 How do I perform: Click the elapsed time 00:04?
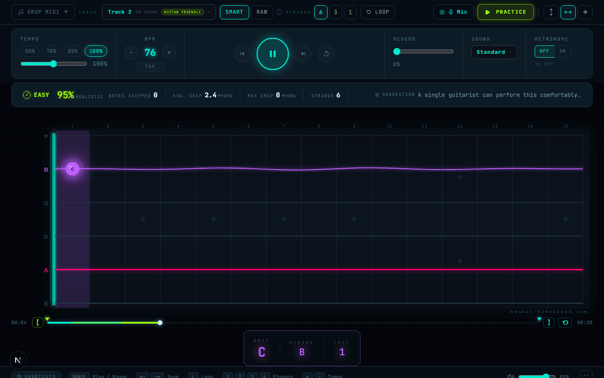pyautogui.click(x=19, y=323)
